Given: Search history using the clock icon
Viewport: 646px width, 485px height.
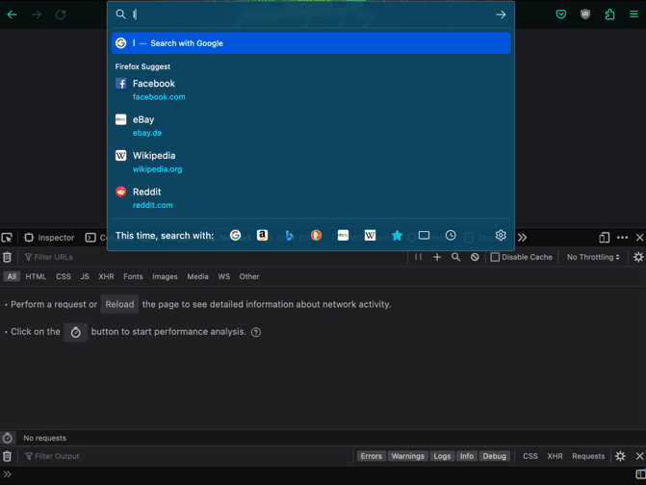Looking at the screenshot, I should tap(451, 236).
